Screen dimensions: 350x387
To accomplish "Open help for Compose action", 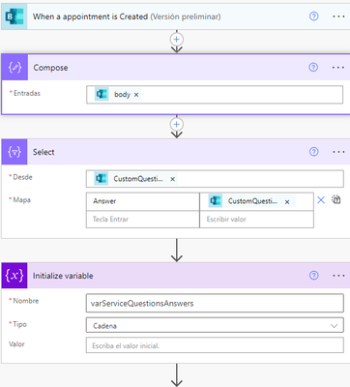I will point(313,67).
